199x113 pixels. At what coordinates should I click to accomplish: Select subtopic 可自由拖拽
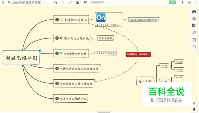click(106, 38)
